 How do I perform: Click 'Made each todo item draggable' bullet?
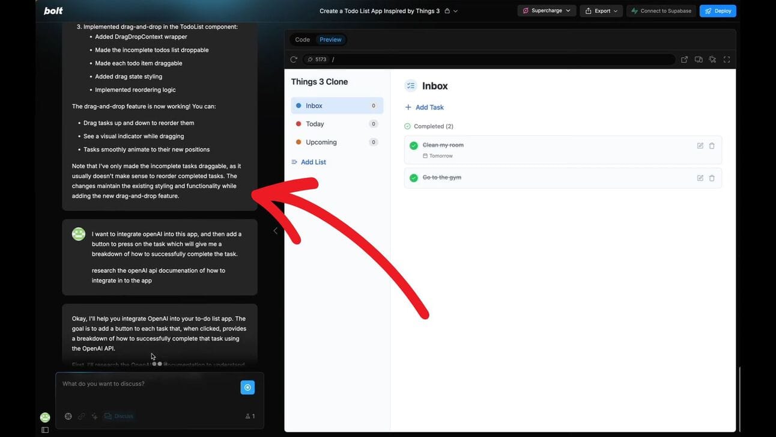click(x=139, y=63)
